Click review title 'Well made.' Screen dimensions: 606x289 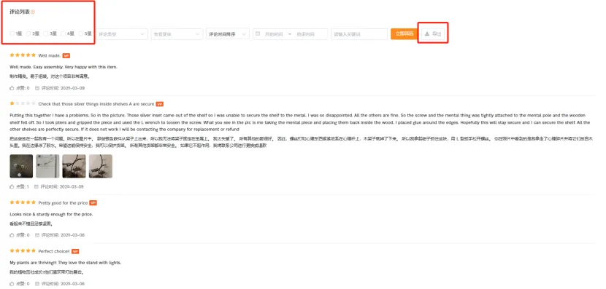point(50,55)
